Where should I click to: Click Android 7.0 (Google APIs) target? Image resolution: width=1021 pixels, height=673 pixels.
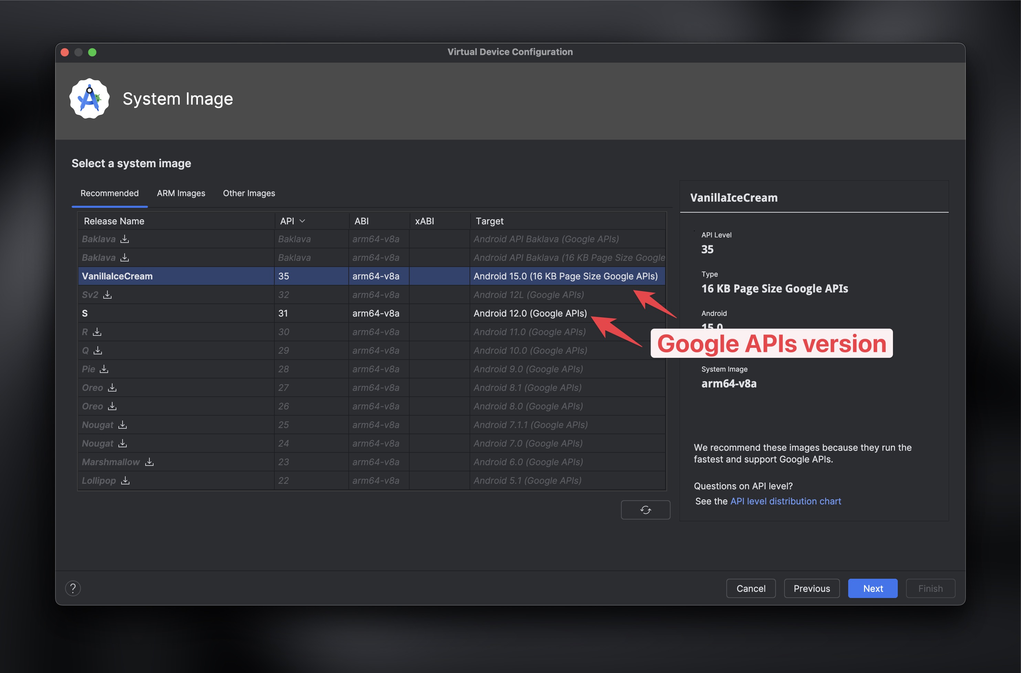[x=528, y=443]
